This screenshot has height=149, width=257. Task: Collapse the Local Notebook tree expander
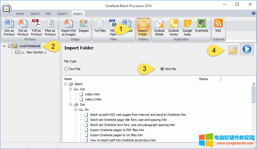[x=4, y=46]
